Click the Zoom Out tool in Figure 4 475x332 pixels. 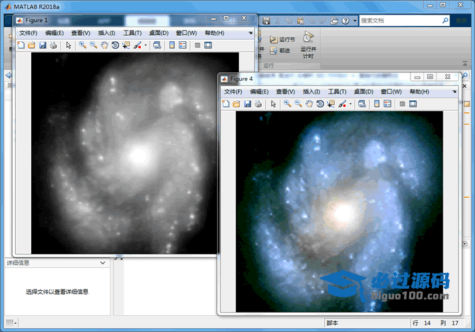click(298, 104)
